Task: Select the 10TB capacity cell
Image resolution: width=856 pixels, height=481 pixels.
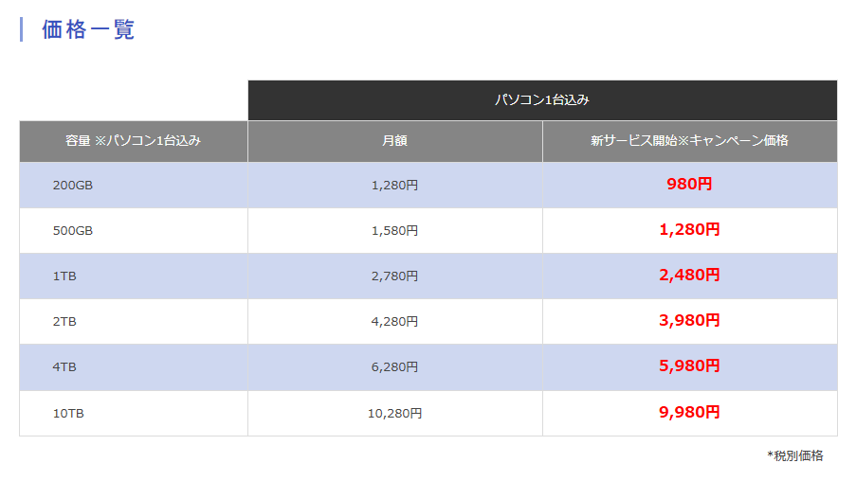Action: point(134,414)
